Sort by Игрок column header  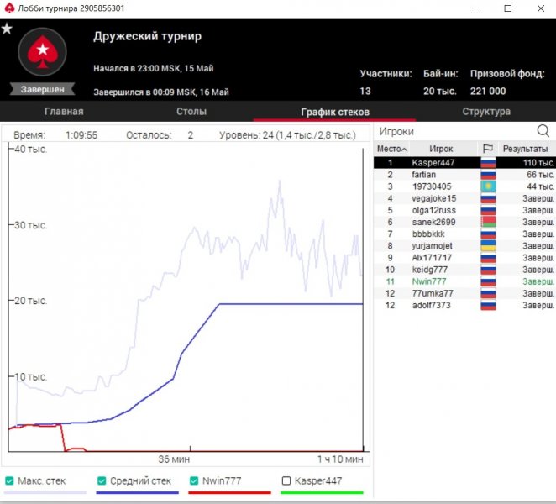[x=441, y=149]
